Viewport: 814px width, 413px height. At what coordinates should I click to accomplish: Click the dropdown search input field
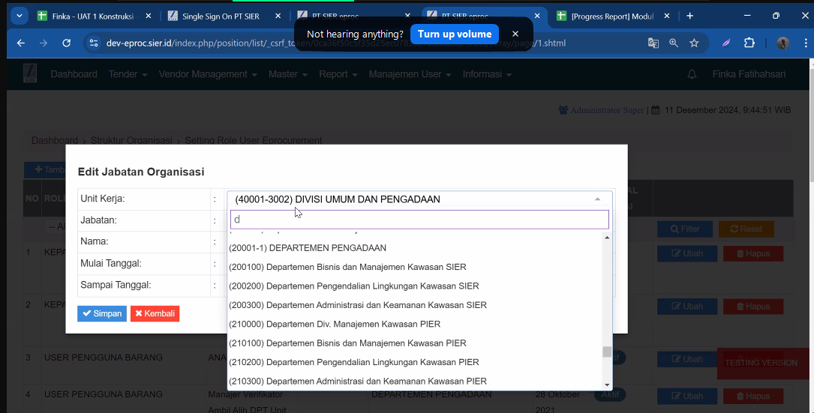coord(419,220)
